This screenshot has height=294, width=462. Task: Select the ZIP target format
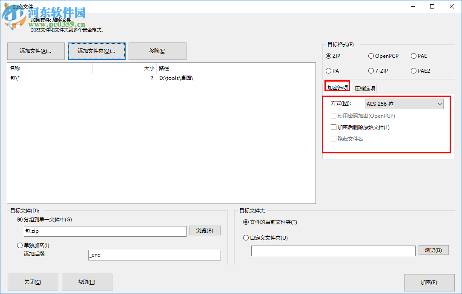328,56
